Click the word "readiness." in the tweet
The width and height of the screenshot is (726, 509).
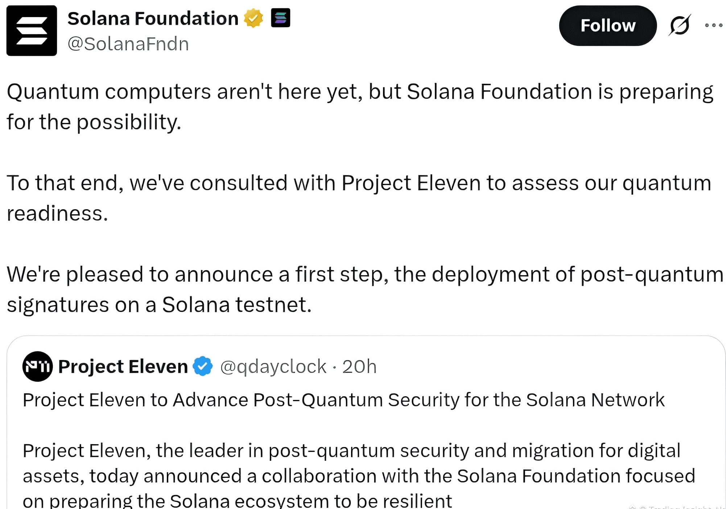pyautogui.click(x=57, y=213)
